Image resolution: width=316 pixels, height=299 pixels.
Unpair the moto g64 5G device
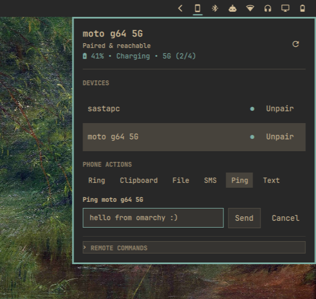(x=280, y=137)
